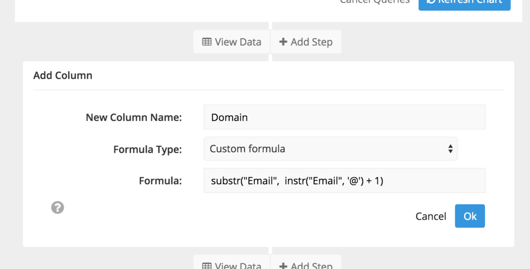Image resolution: width=530 pixels, height=269 pixels.
Task: Focus the New Column Name field containing Domain
Action: point(344,117)
